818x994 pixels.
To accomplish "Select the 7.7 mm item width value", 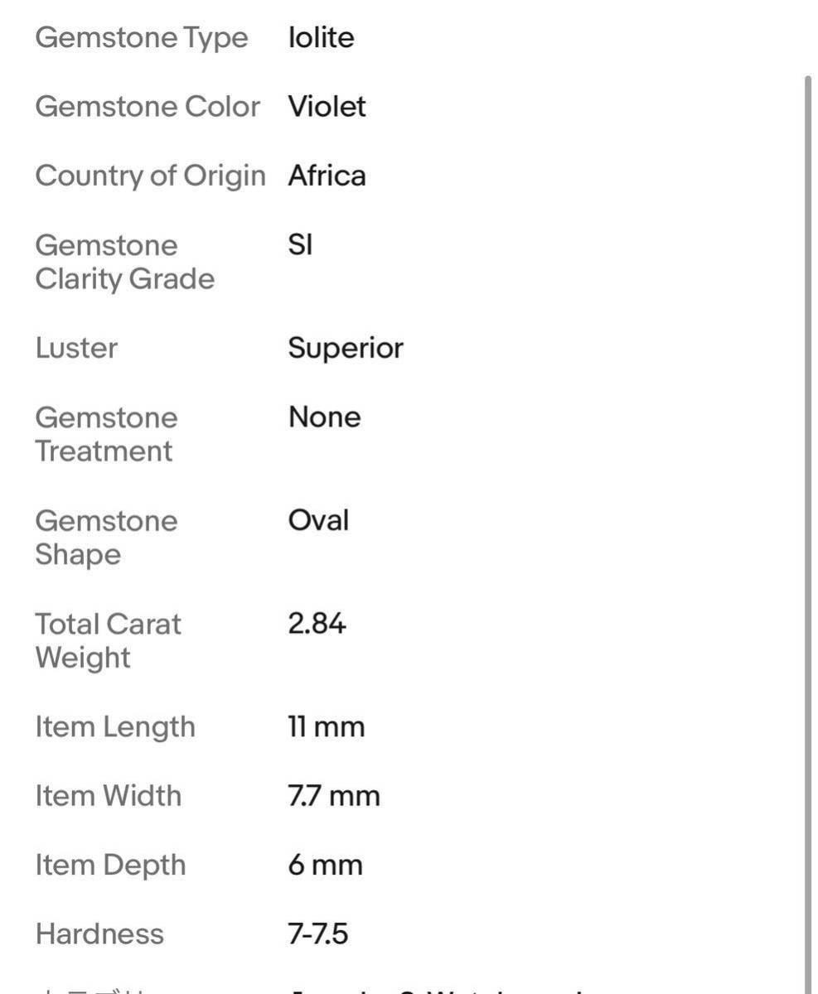I will click(x=333, y=796).
